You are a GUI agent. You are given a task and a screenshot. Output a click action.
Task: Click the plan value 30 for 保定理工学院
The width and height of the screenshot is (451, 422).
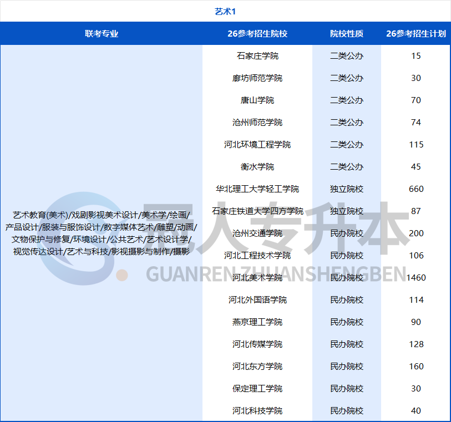tap(416, 388)
